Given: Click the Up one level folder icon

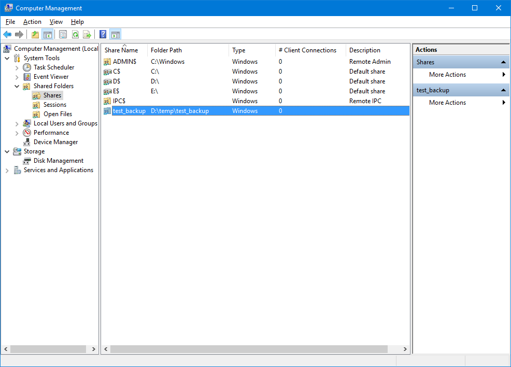Looking at the screenshot, I should coord(35,35).
